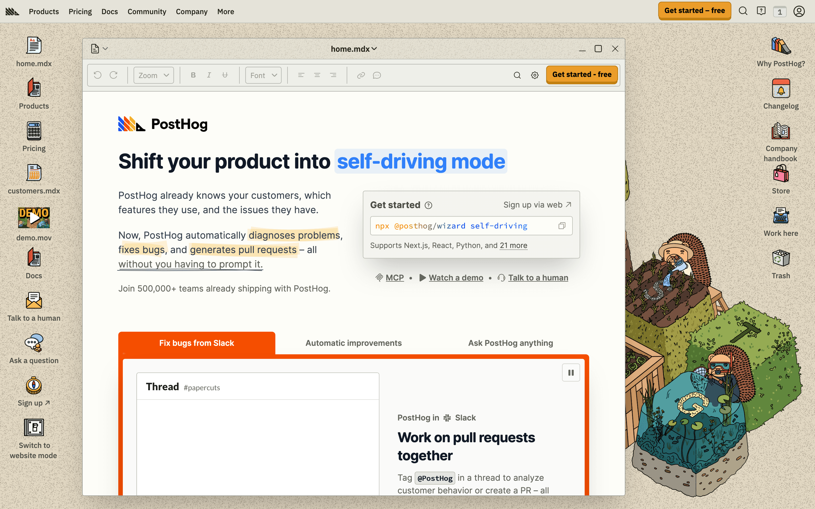Click the Redo toolbar button

pyautogui.click(x=114, y=75)
